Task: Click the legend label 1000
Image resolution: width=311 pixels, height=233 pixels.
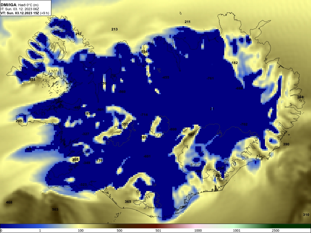Action: [x=198, y=231]
